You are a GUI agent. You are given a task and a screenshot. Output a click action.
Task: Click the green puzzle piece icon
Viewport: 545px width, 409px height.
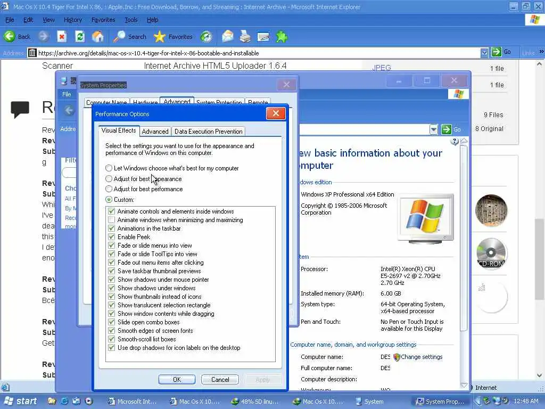click(282, 37)
